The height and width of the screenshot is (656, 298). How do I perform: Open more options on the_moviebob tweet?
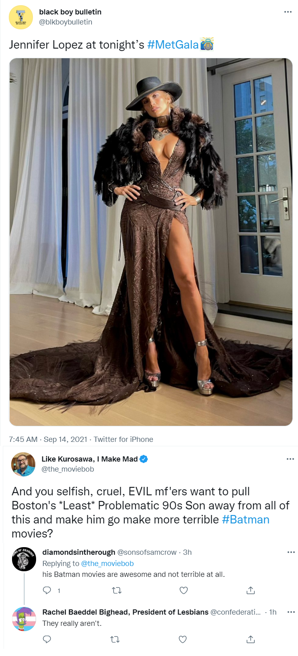[290, 459]
